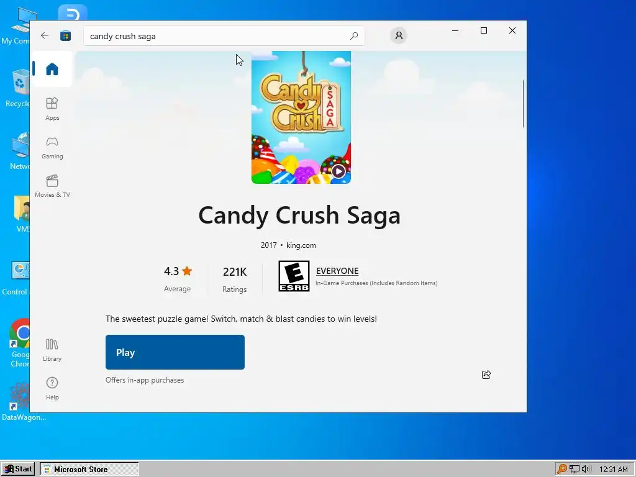Open the Start menu
The height and width of the screenshot is (477, 636).
pyautogui.click(x=18, y=469)
